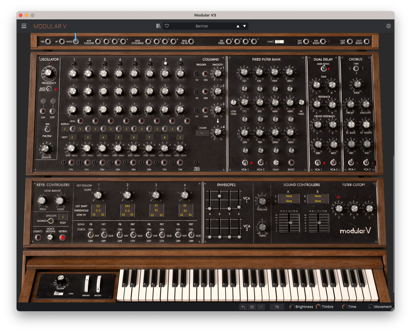
Task: Toggle the A440 switch
Action: click(x=279, y=42)
